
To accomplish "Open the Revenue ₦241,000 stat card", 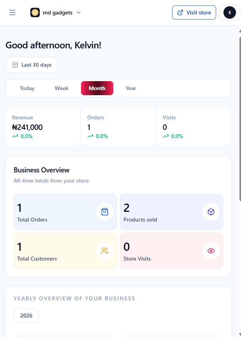I will pyautogui.click(x=43, y=127).
